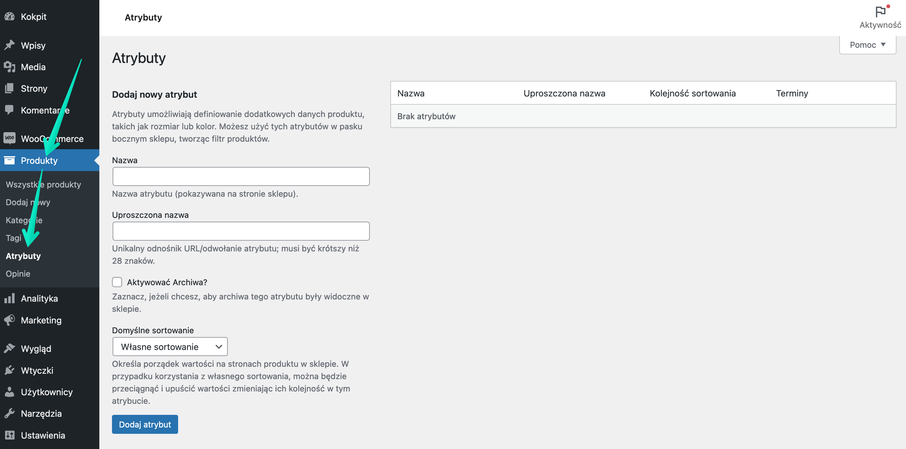This screenshot has height=449, width=906.
Task: Click the Strony pages icon
Action: pyautogui.click(x=9, y=88)
